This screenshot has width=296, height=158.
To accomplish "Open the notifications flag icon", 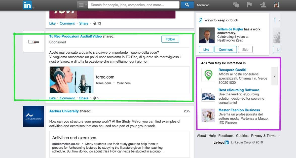I will click(x=249, y=5).
